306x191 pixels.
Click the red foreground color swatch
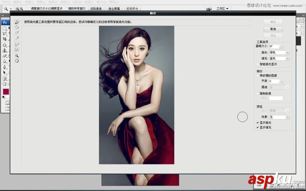click(x=6, y=92)
